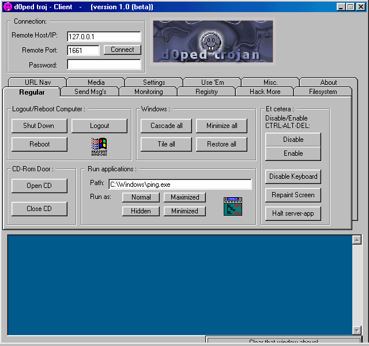Switch to the Filesystem tab
369x346 pixels.
pyautogui.click(x=322, y=92)
